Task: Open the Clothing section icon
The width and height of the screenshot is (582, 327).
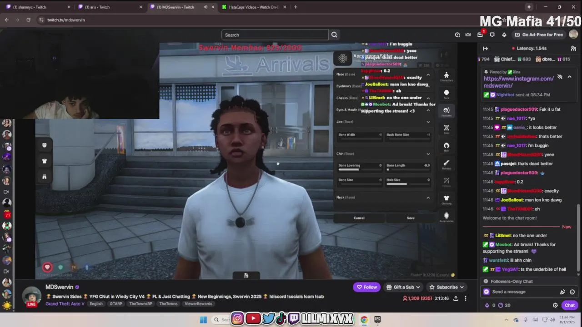Action: pos(447,199)
